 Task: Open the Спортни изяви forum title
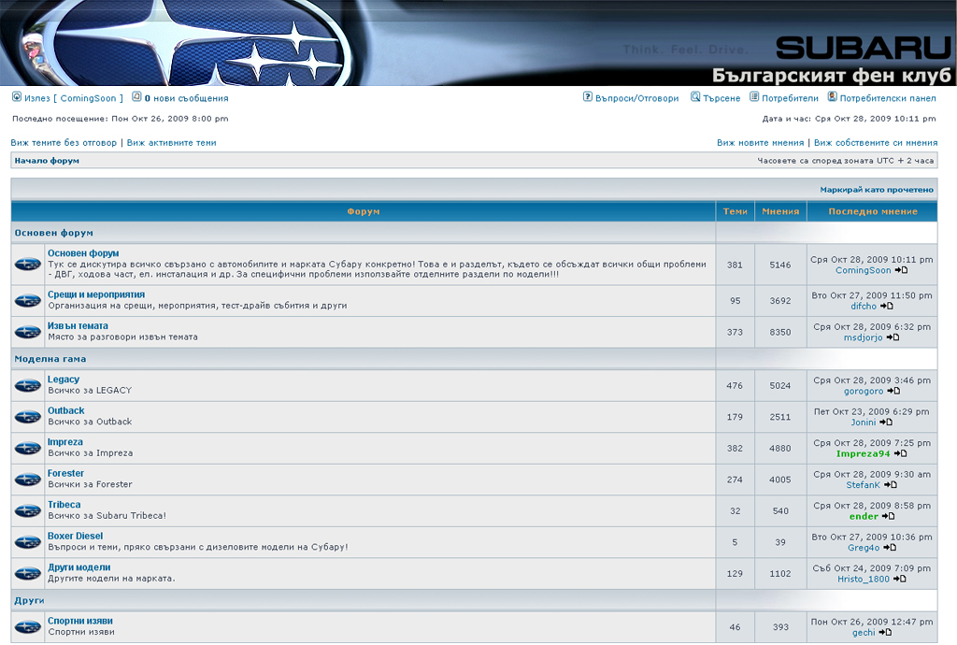pos(80,622)
